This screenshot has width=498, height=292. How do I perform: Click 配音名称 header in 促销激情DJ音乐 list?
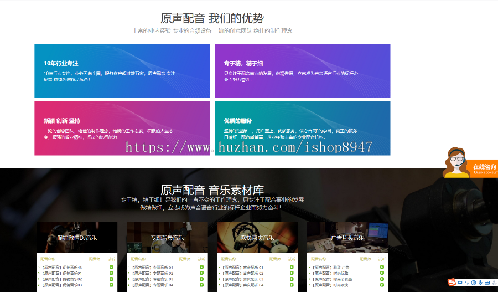48,259
